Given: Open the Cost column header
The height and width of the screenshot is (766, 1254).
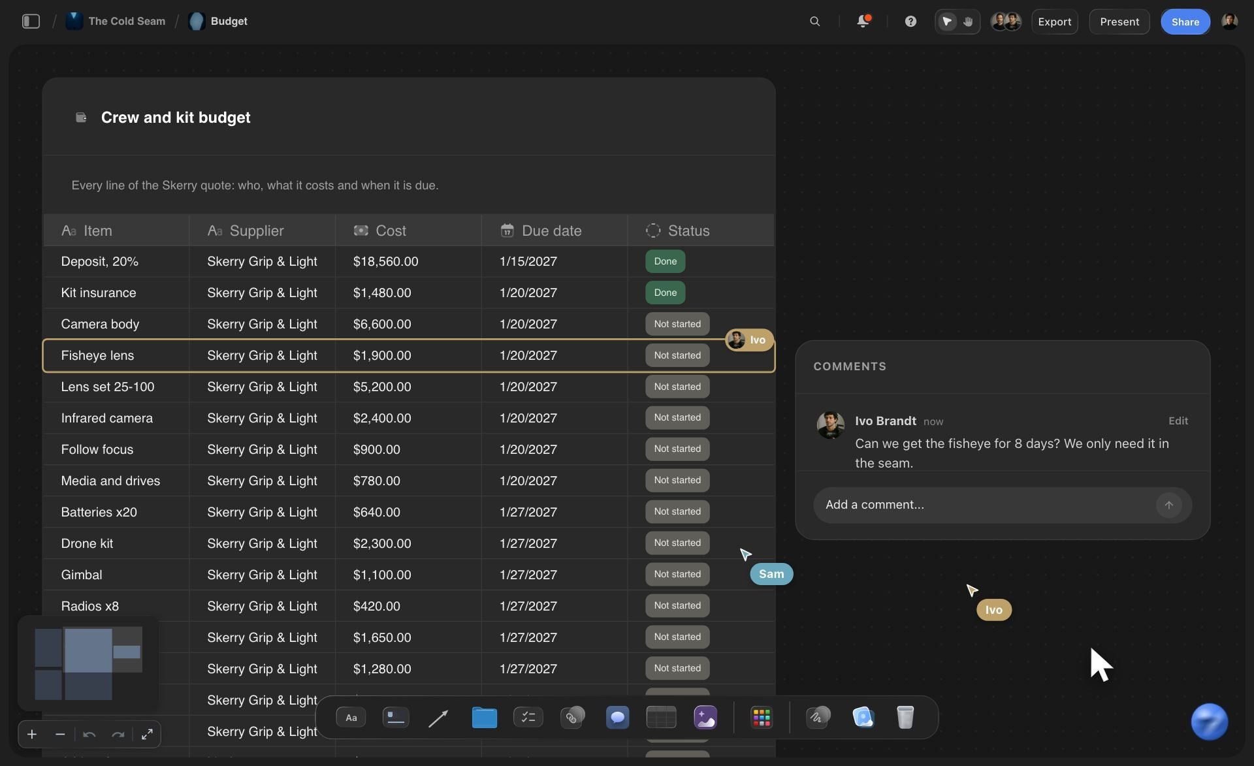Looking at the screenshot, I should click(408, 231).
